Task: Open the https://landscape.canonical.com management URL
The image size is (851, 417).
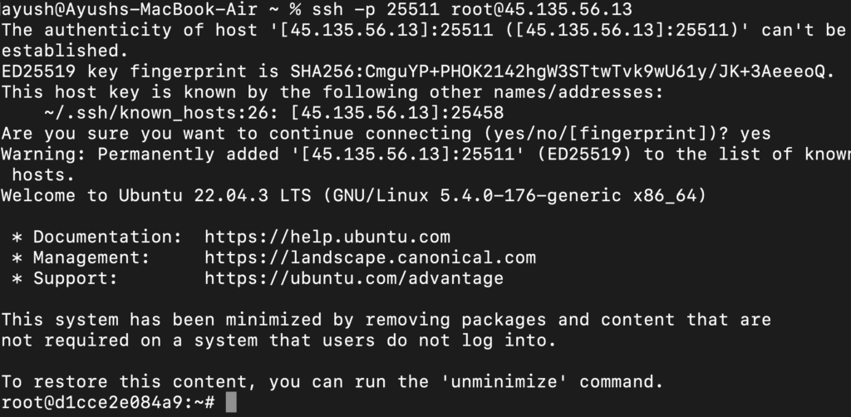Action: 370,258
